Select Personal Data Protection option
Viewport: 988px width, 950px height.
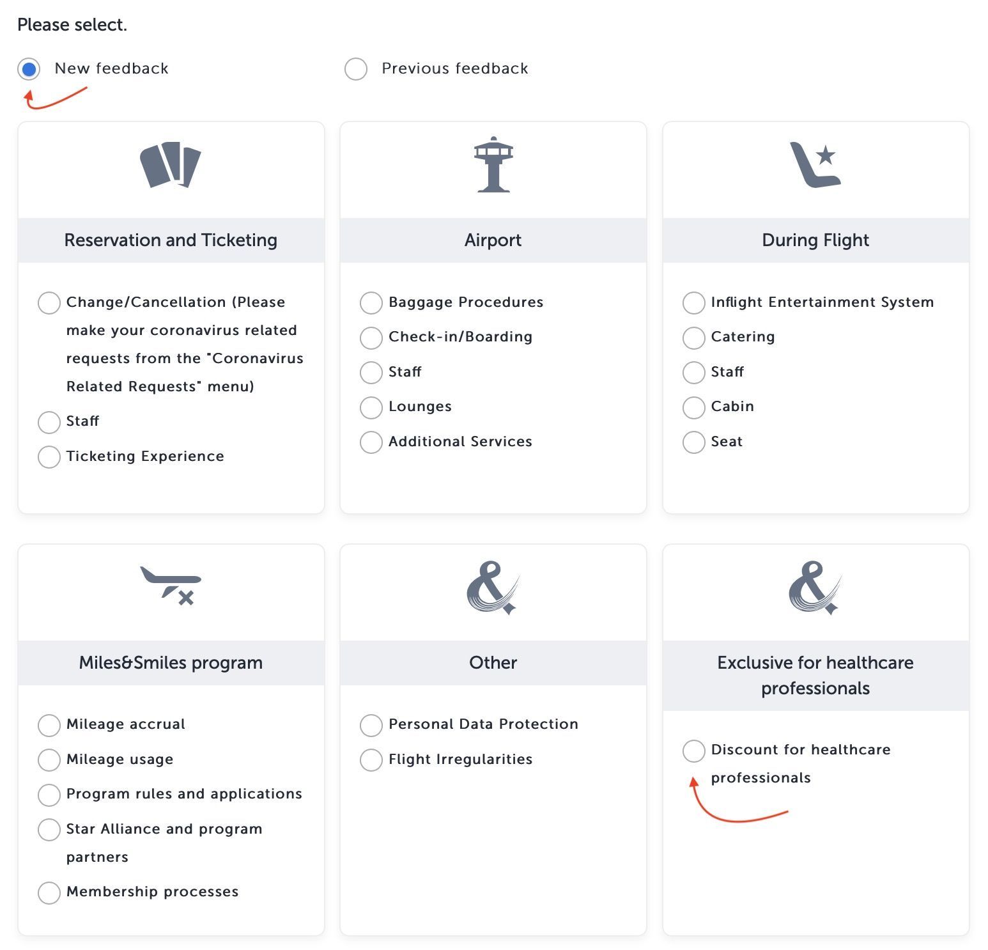[371, 725]
